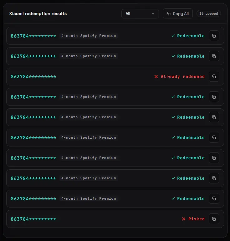Copy the fourth row's code
This screenshot has height=241, width=230.
point(214,97)
